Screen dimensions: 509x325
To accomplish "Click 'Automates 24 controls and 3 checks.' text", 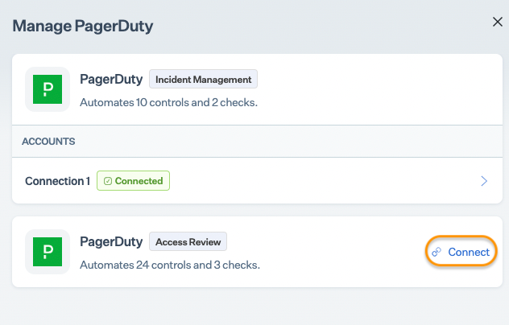I will coord(170,265).
